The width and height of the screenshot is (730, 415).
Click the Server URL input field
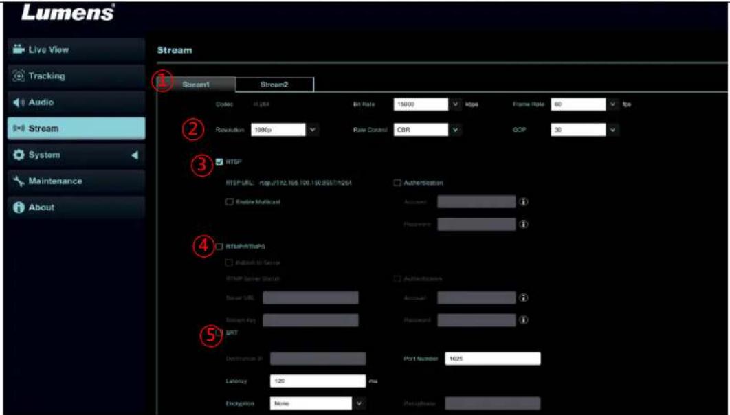311,298
